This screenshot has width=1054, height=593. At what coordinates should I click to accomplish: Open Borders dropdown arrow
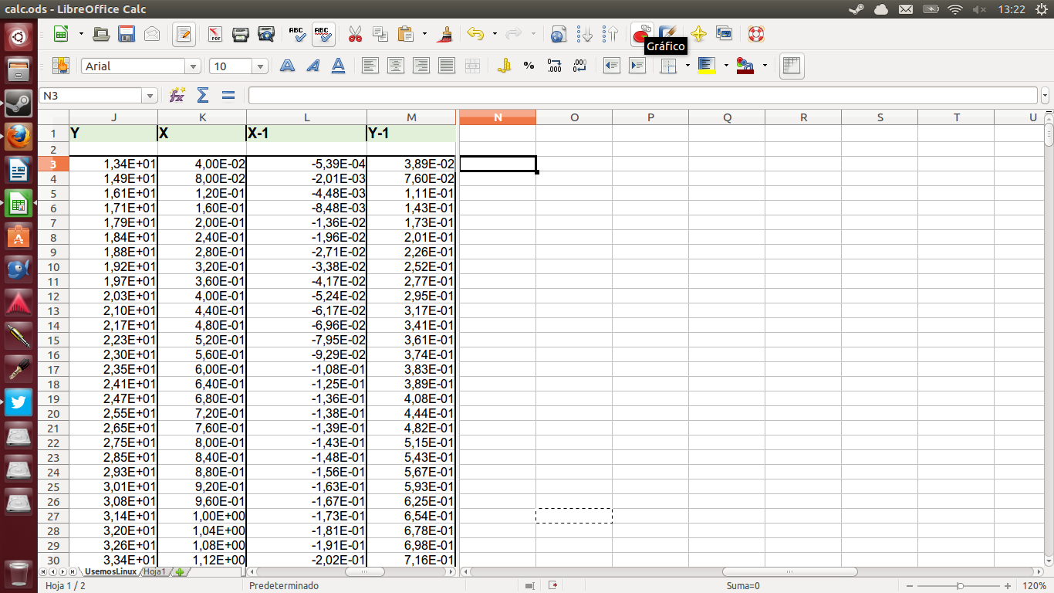click(x=687, y=66)
